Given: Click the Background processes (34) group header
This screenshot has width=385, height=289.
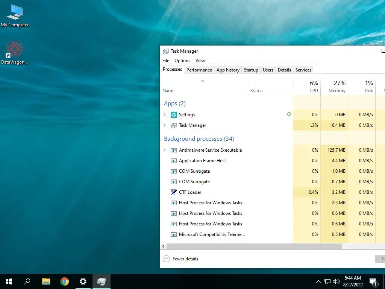Looking at the screenshot, I should (x=199, y=139).
